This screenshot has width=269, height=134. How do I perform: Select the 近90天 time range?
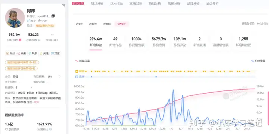click(121, 24)
